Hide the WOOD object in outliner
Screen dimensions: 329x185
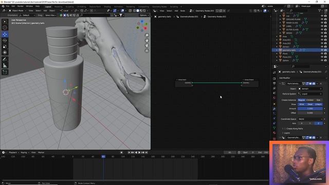click(x=322, y=33)
